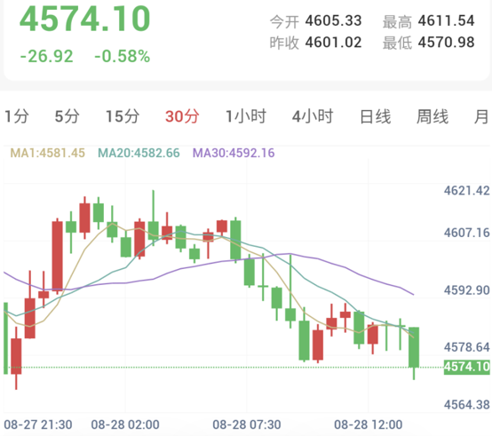Switch to the 1分 timeframe tab
The height and width of the screenshot is (436, 492).
point(17,116)
